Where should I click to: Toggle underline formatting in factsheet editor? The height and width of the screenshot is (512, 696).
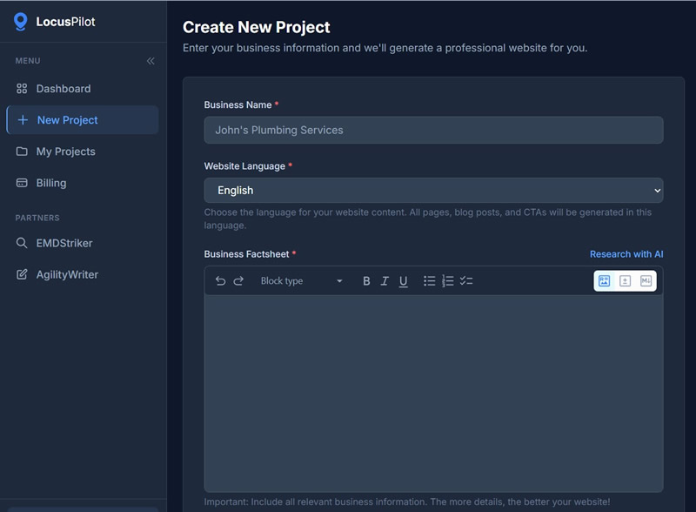pyautogui.click(x=403, y=281)
